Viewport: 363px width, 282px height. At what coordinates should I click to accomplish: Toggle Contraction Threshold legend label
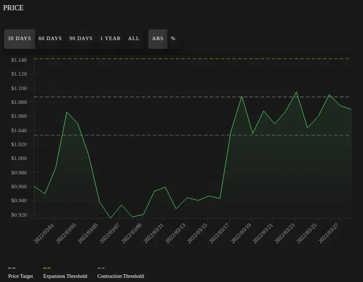120,276
